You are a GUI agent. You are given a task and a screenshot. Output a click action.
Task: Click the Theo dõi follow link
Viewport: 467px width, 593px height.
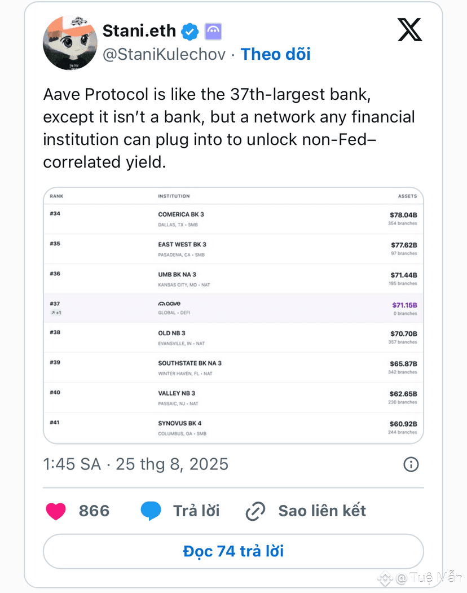pyautogui.click(x=276, y=54)
